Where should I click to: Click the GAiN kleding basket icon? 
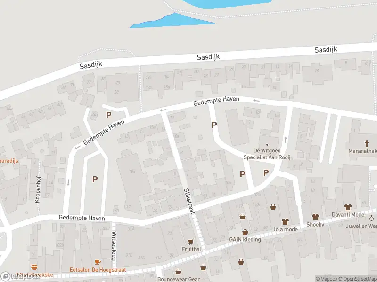245,232
